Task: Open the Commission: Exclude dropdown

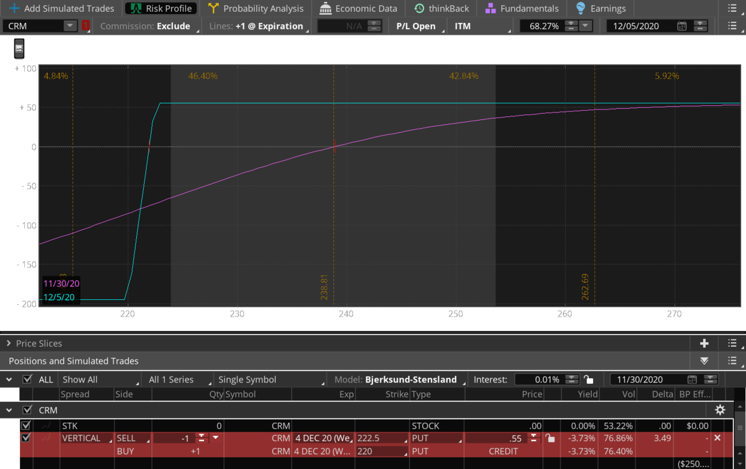Action: (x=149, y=26)
